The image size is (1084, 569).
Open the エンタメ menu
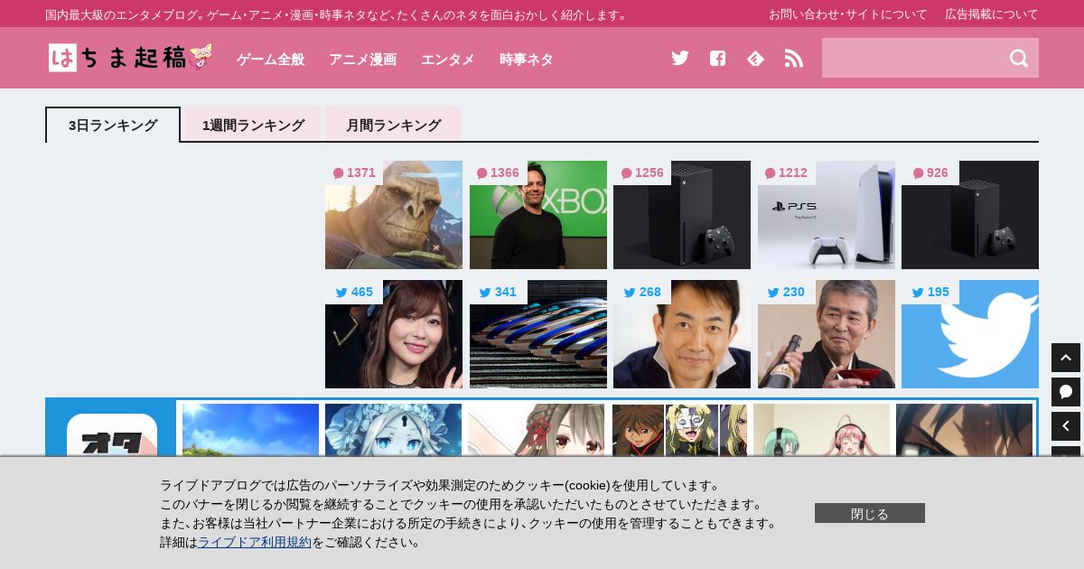[447, 59]
